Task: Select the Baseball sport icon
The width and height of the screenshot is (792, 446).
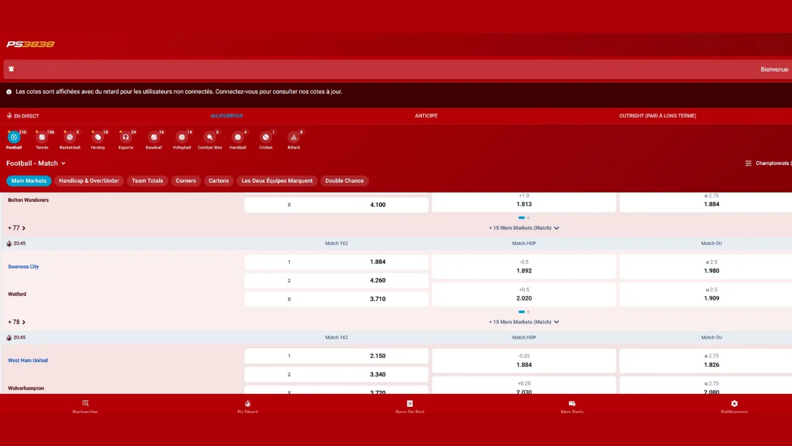Action: point(153,137)
